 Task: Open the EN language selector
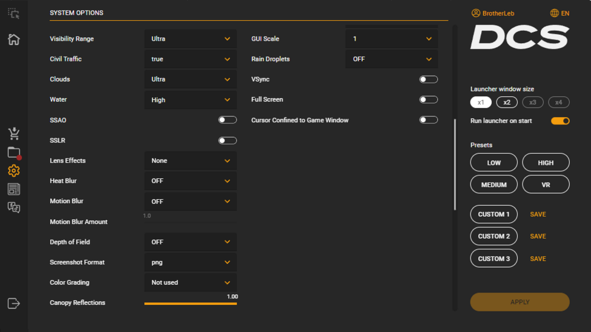pos(559,13)
